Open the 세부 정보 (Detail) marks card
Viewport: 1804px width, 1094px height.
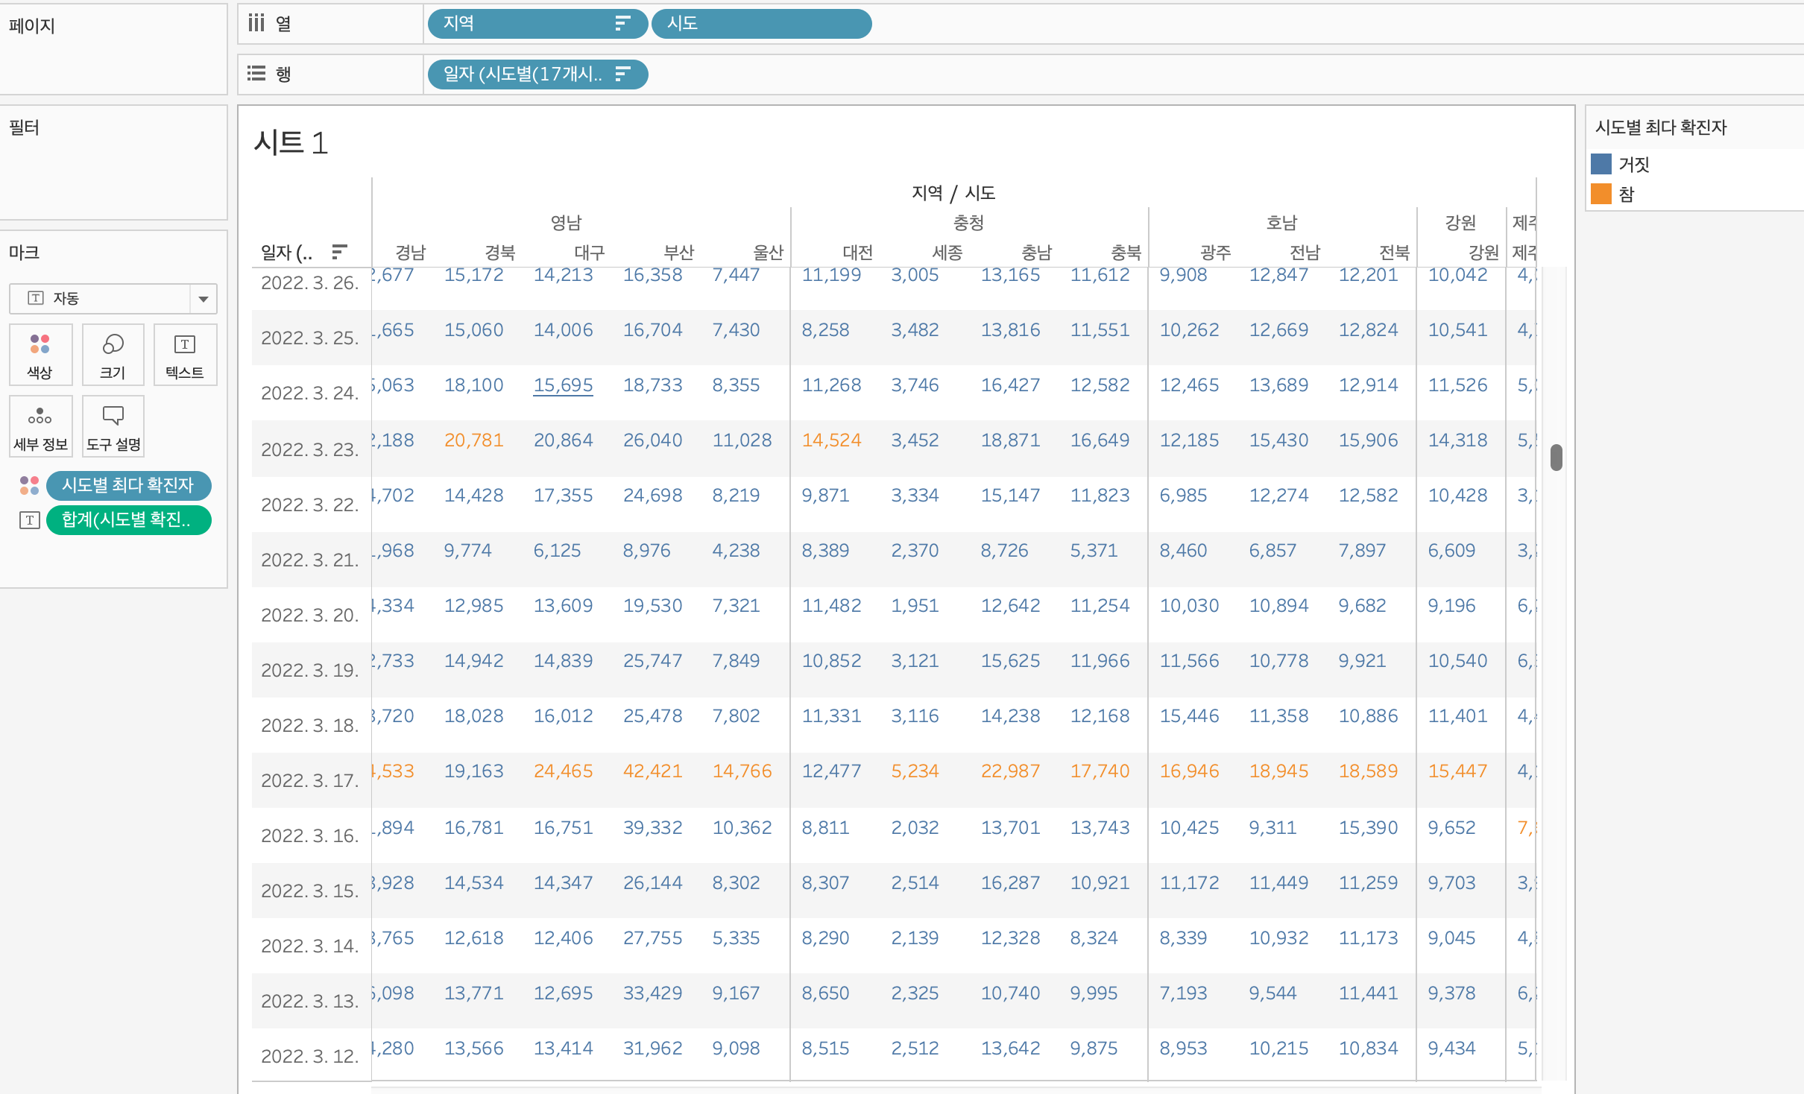click(x=40, y=426)
